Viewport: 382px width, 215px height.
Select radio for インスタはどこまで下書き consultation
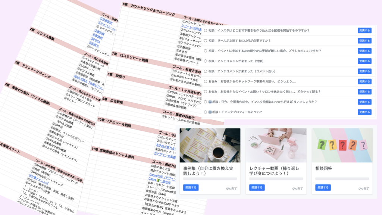(206, 31)
